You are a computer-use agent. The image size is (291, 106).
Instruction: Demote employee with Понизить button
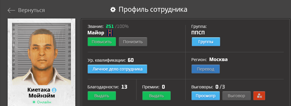pos(133,42)
